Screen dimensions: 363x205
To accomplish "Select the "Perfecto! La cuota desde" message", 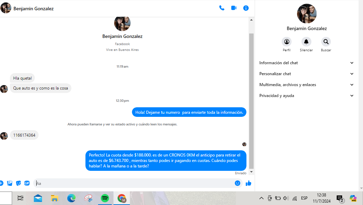I will [166, 161].
